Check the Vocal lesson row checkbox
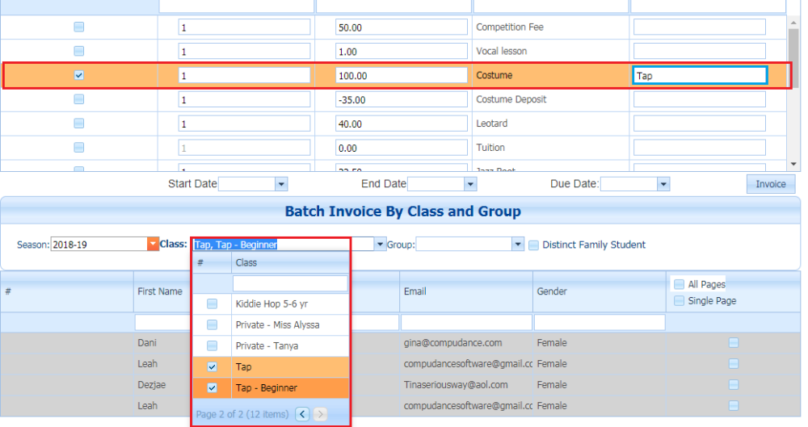Viewport: 808px width, 427px height. (x=79, y=51)
